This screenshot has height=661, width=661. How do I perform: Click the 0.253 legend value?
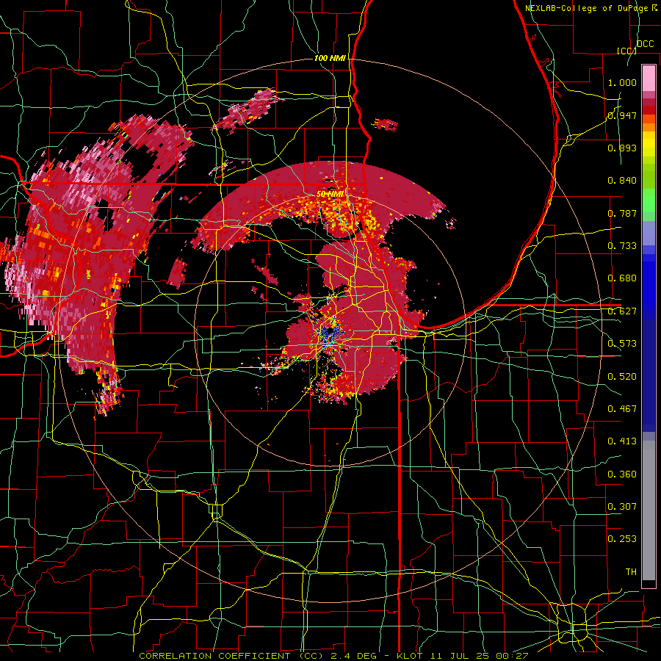click(x=622, y=539)
